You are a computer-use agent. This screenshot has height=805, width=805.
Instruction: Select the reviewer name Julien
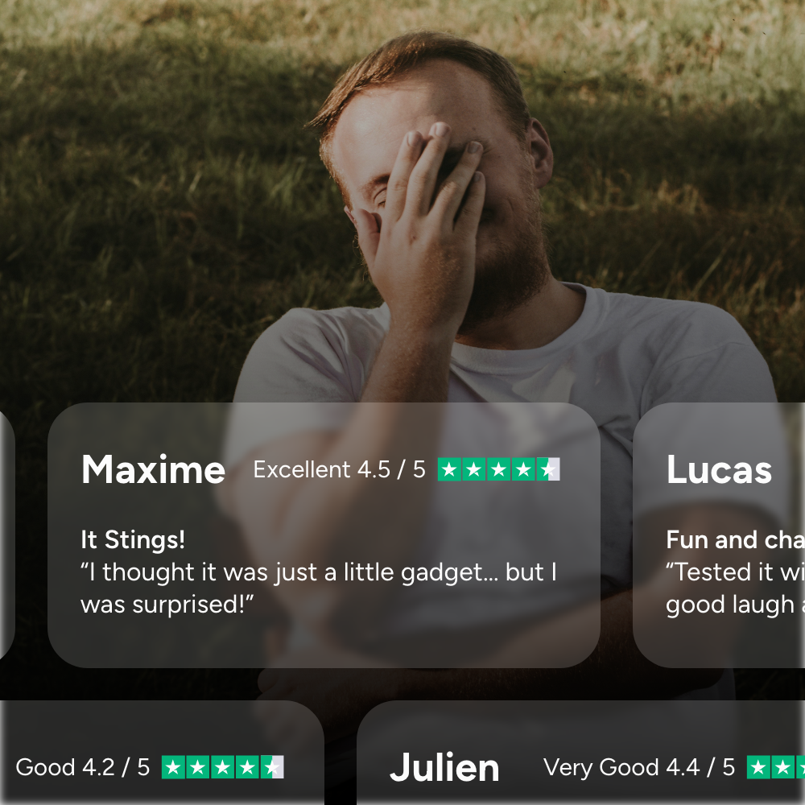444,767
